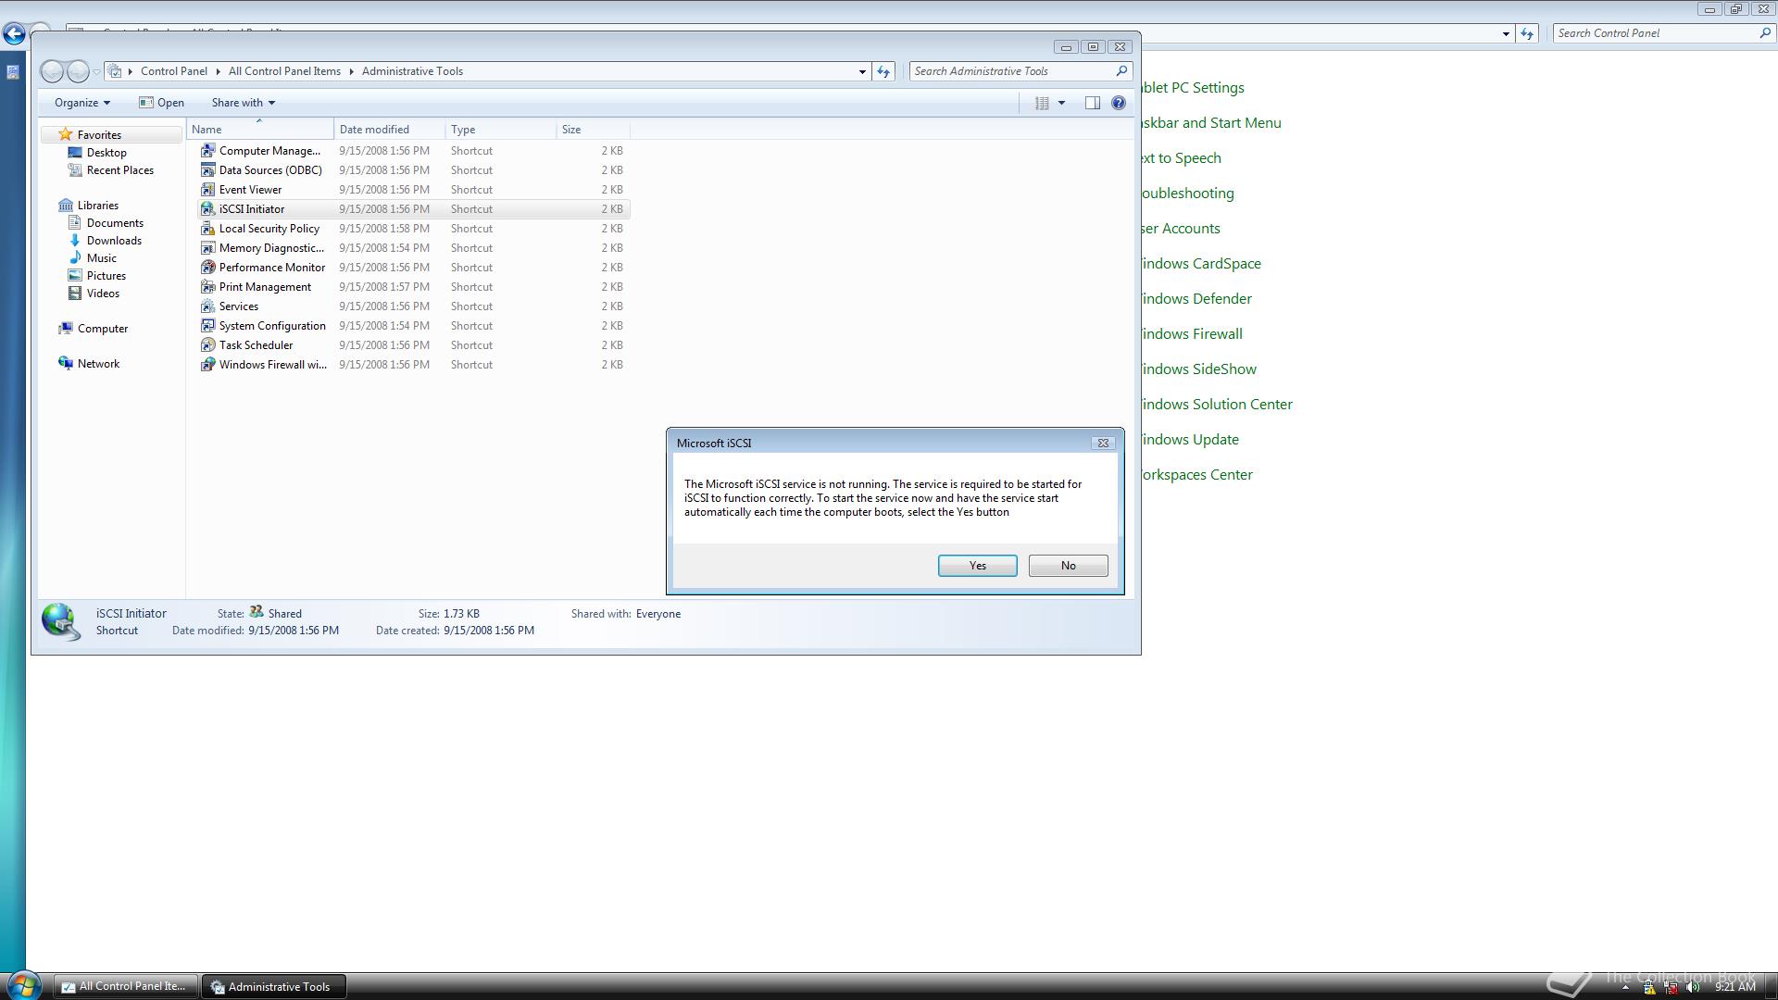Open Windows Firewall link in Control Panel
1778x1000 pixels.
click(1193, 334)
